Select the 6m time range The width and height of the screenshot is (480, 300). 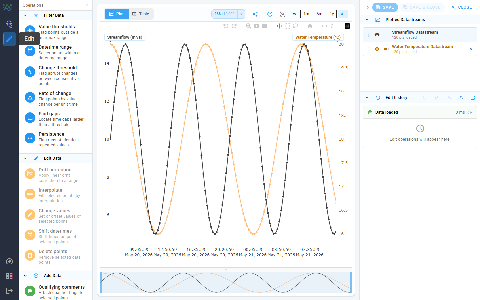[x=319, y=14]
